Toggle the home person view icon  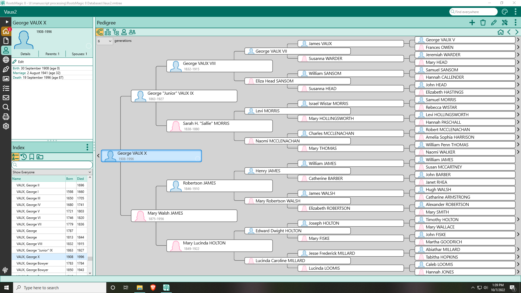point(501,32)
